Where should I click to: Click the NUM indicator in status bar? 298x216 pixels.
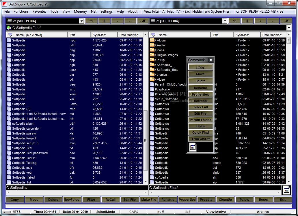161,212
